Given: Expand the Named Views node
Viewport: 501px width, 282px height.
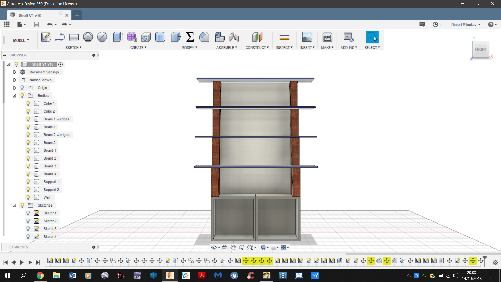Looking at the screenshot, I should pos(15,80).
